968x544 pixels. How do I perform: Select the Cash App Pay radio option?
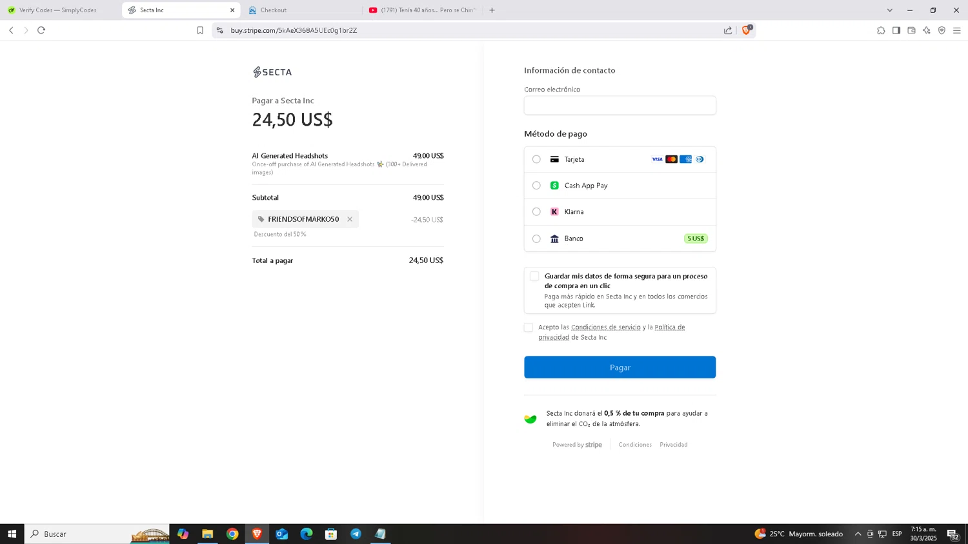(536, 186)
